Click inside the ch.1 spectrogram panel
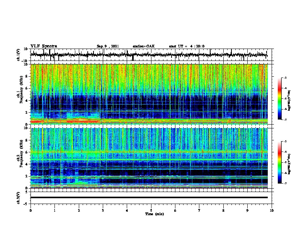The height and width of the screenshot is (236, 306). pyautogui.click(x=149, y=94)
